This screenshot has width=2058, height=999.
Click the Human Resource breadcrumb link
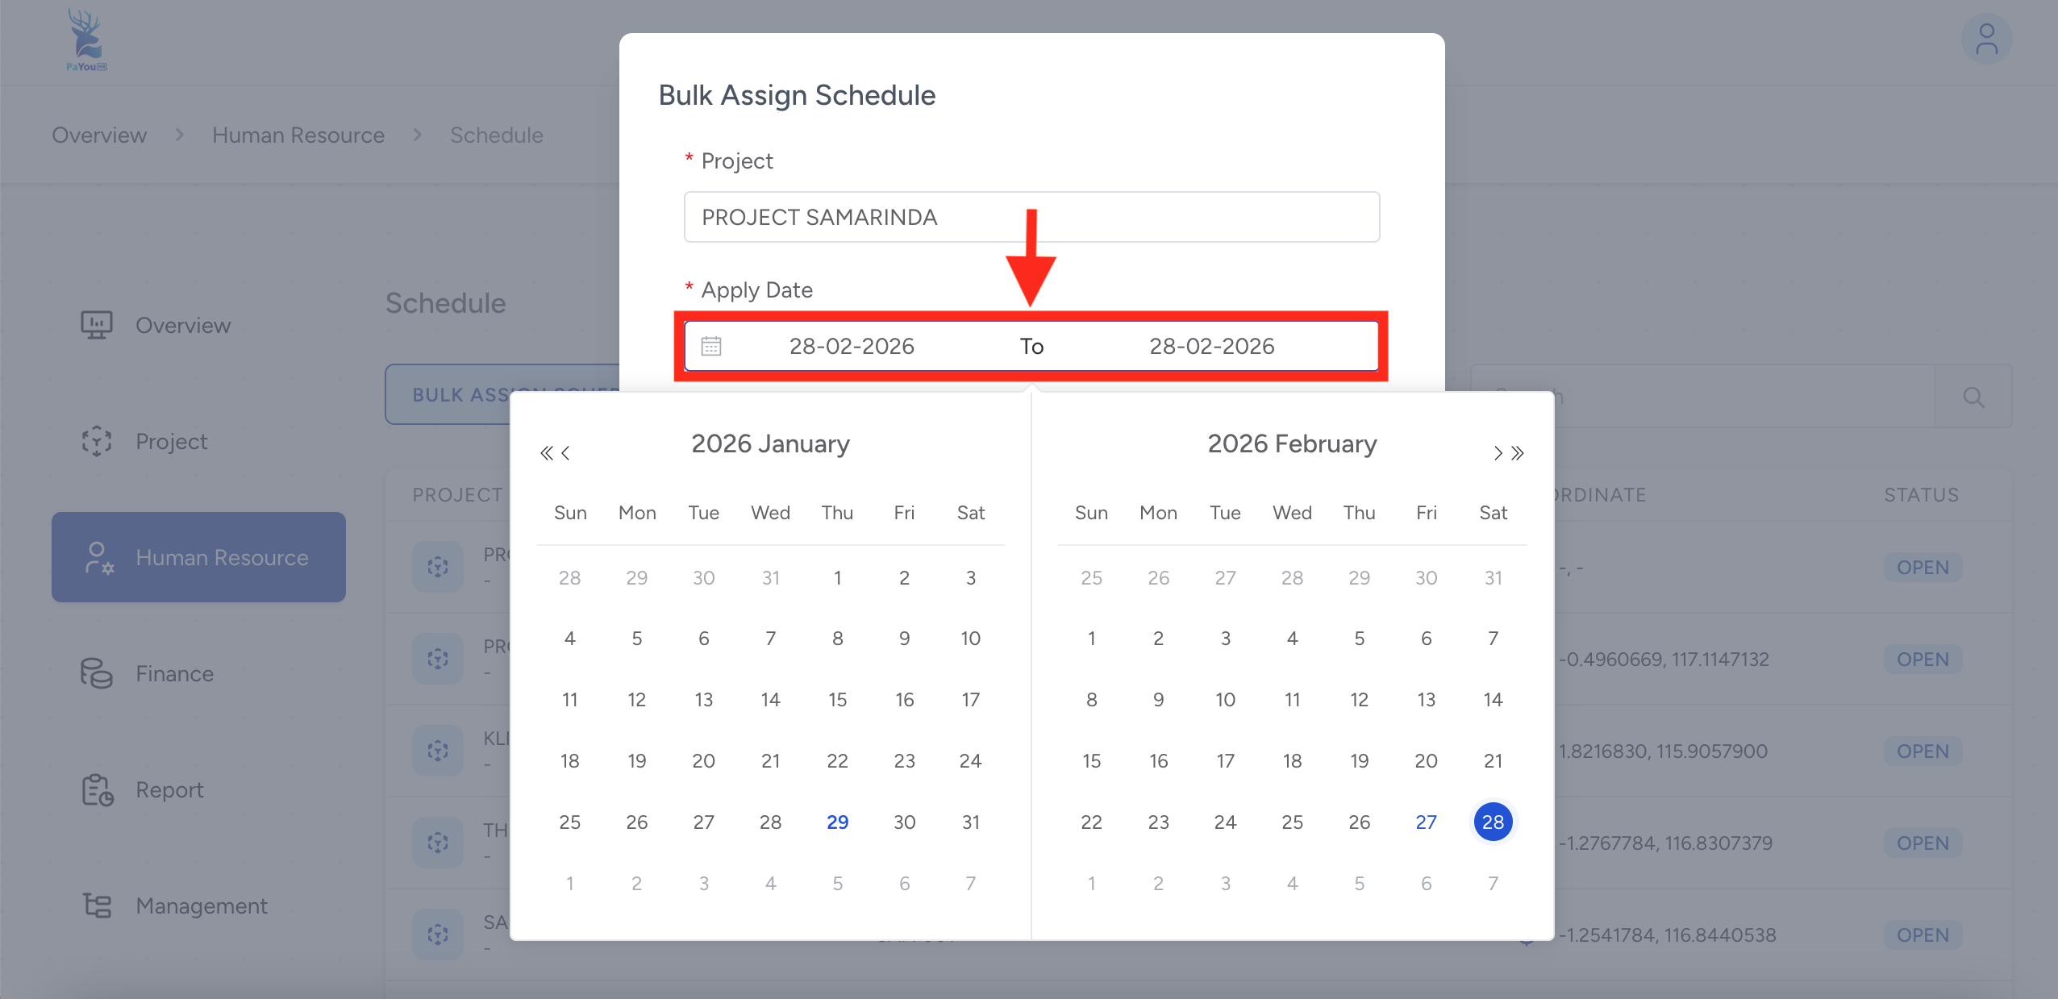[x=298, y=135]
